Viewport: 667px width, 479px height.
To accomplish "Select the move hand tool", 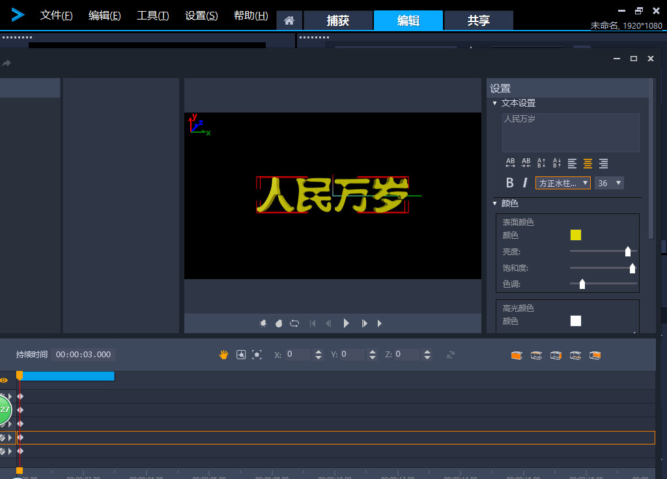I will click(x=223, y=355).
